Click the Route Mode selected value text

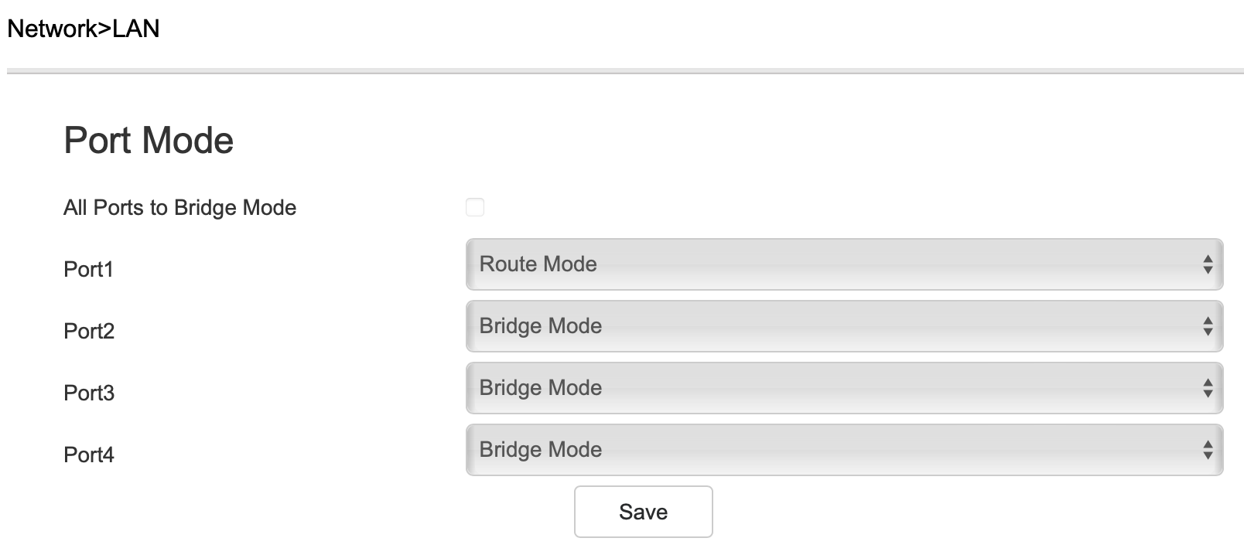(538, 264)
